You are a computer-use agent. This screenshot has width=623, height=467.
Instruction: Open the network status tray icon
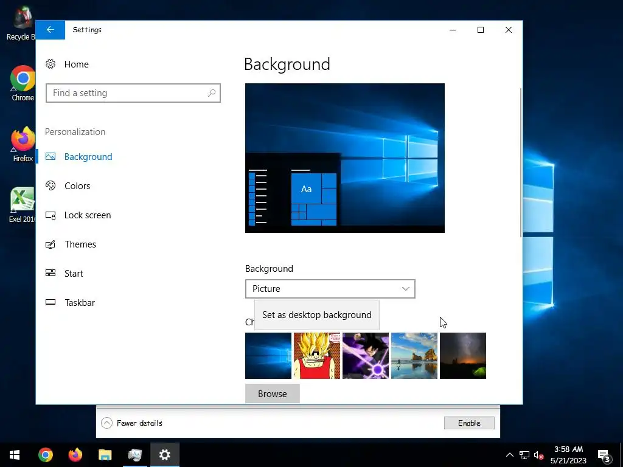click(524, 455)
